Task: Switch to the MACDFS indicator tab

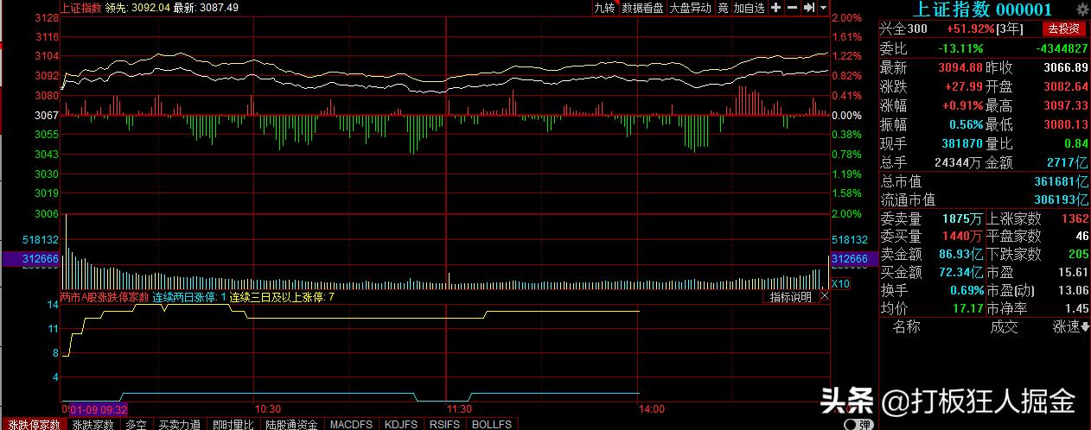Action: pyautogui.click(x=351, y=424)
